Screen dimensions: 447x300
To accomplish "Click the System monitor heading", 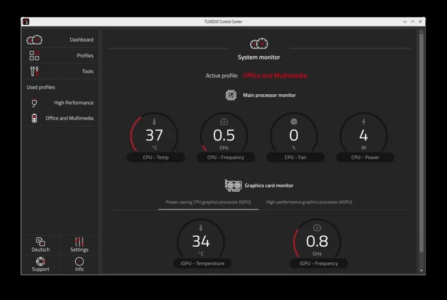I will (x=259, y=57).
